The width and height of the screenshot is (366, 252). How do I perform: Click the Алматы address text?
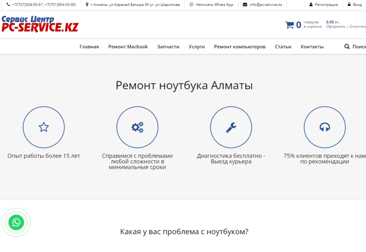click(135, 5)
